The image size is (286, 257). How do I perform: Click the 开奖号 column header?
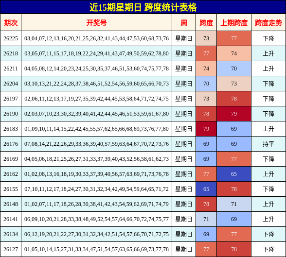(96, 23)
